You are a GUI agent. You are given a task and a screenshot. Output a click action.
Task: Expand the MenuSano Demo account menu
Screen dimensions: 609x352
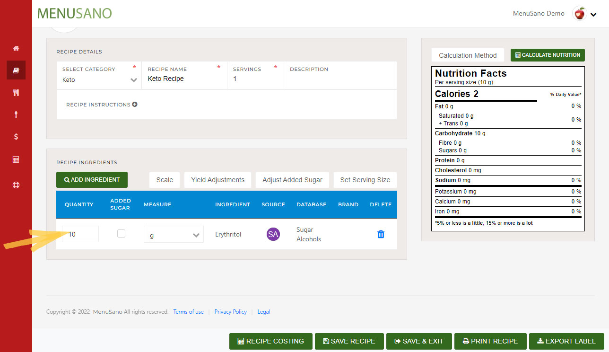click(593, 14)
